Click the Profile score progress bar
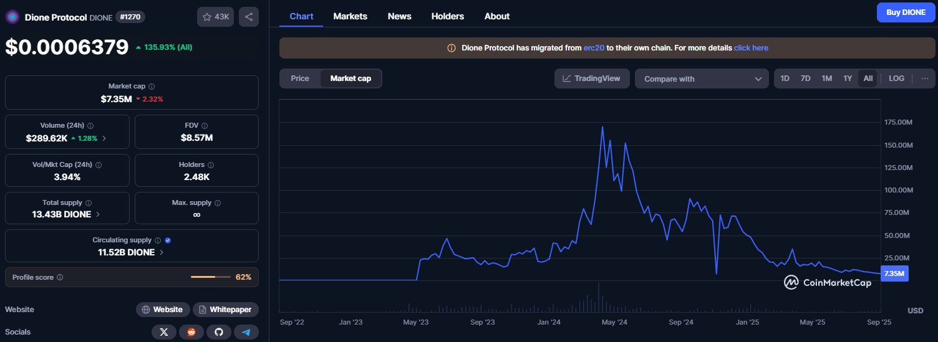The height and width of the screenshot is (342, 938). 211,277
